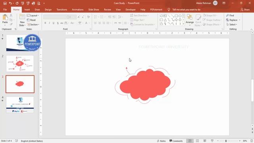The image size is (254, 143).
Task: Expand the shapes gallery More arrow
Action: 183,24
